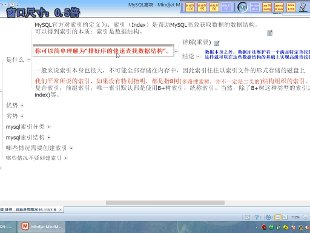The width and height of the screenshot is (310, 233).
Task: Expand the mysql索引结构 branch
Action: click(49, 138)
